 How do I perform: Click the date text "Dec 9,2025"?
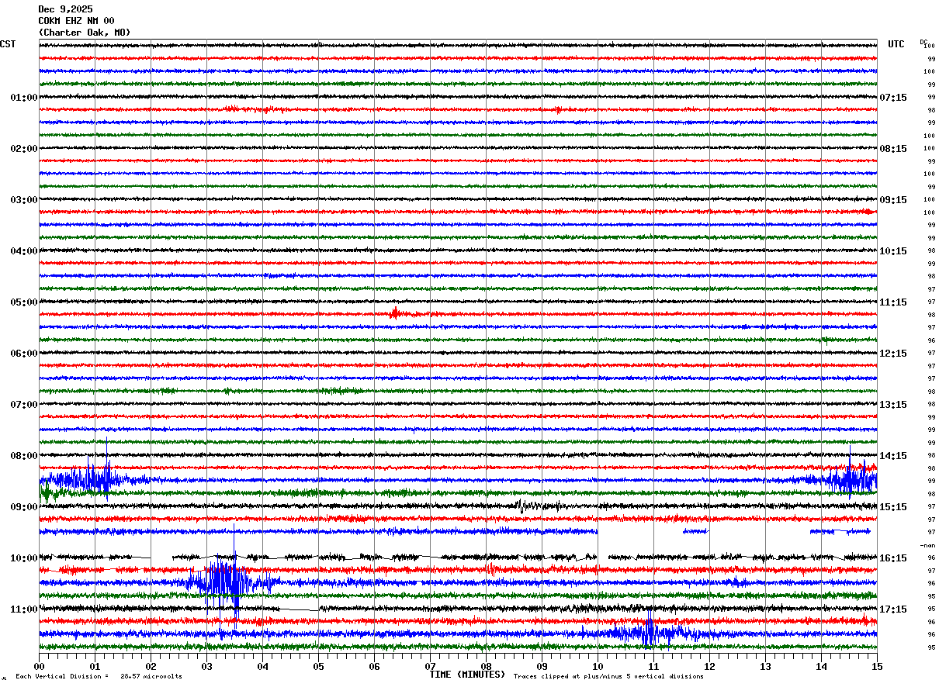tap(65, 9)
